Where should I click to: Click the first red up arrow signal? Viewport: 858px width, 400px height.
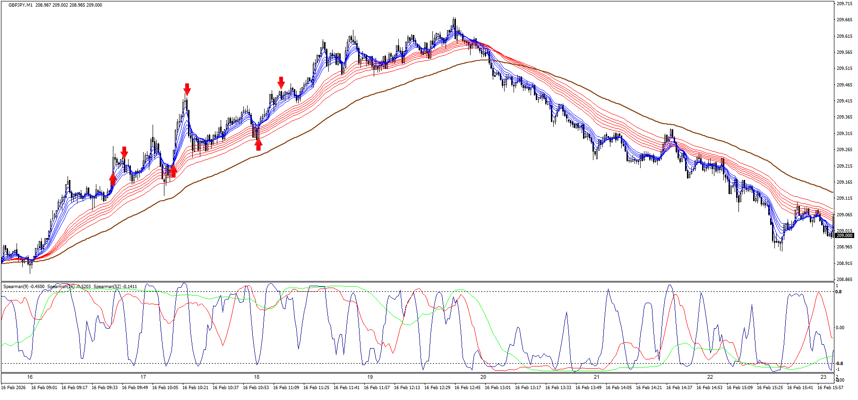112,179
